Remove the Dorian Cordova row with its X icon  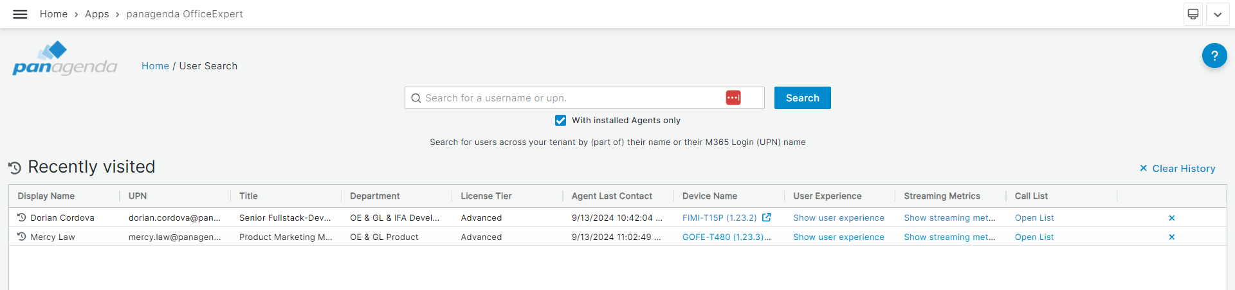point(1172,218)
